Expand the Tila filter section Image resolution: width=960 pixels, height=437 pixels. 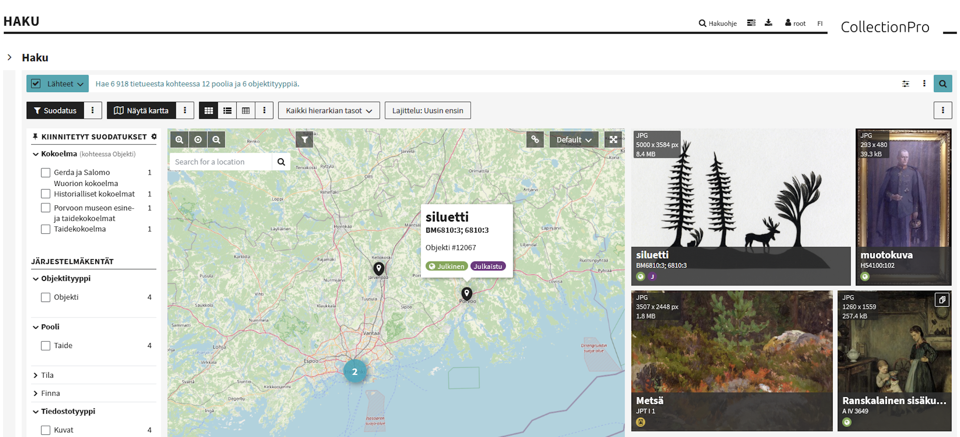click(36, 375)
